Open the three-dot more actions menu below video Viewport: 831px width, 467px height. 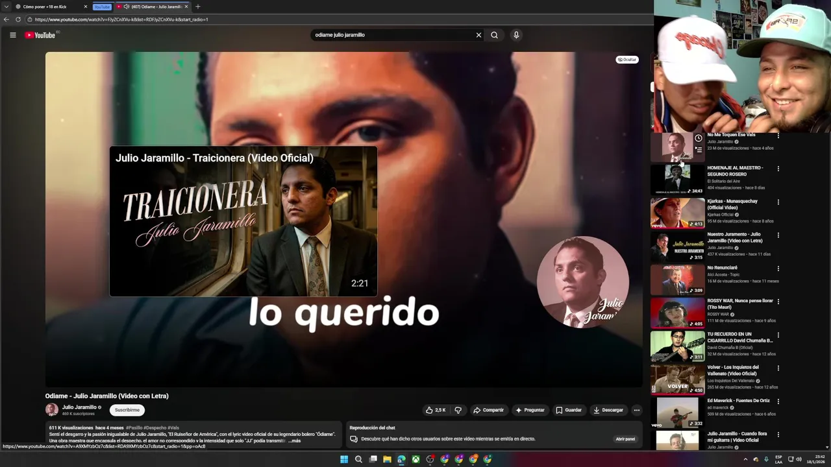click(x=636, y=410)
